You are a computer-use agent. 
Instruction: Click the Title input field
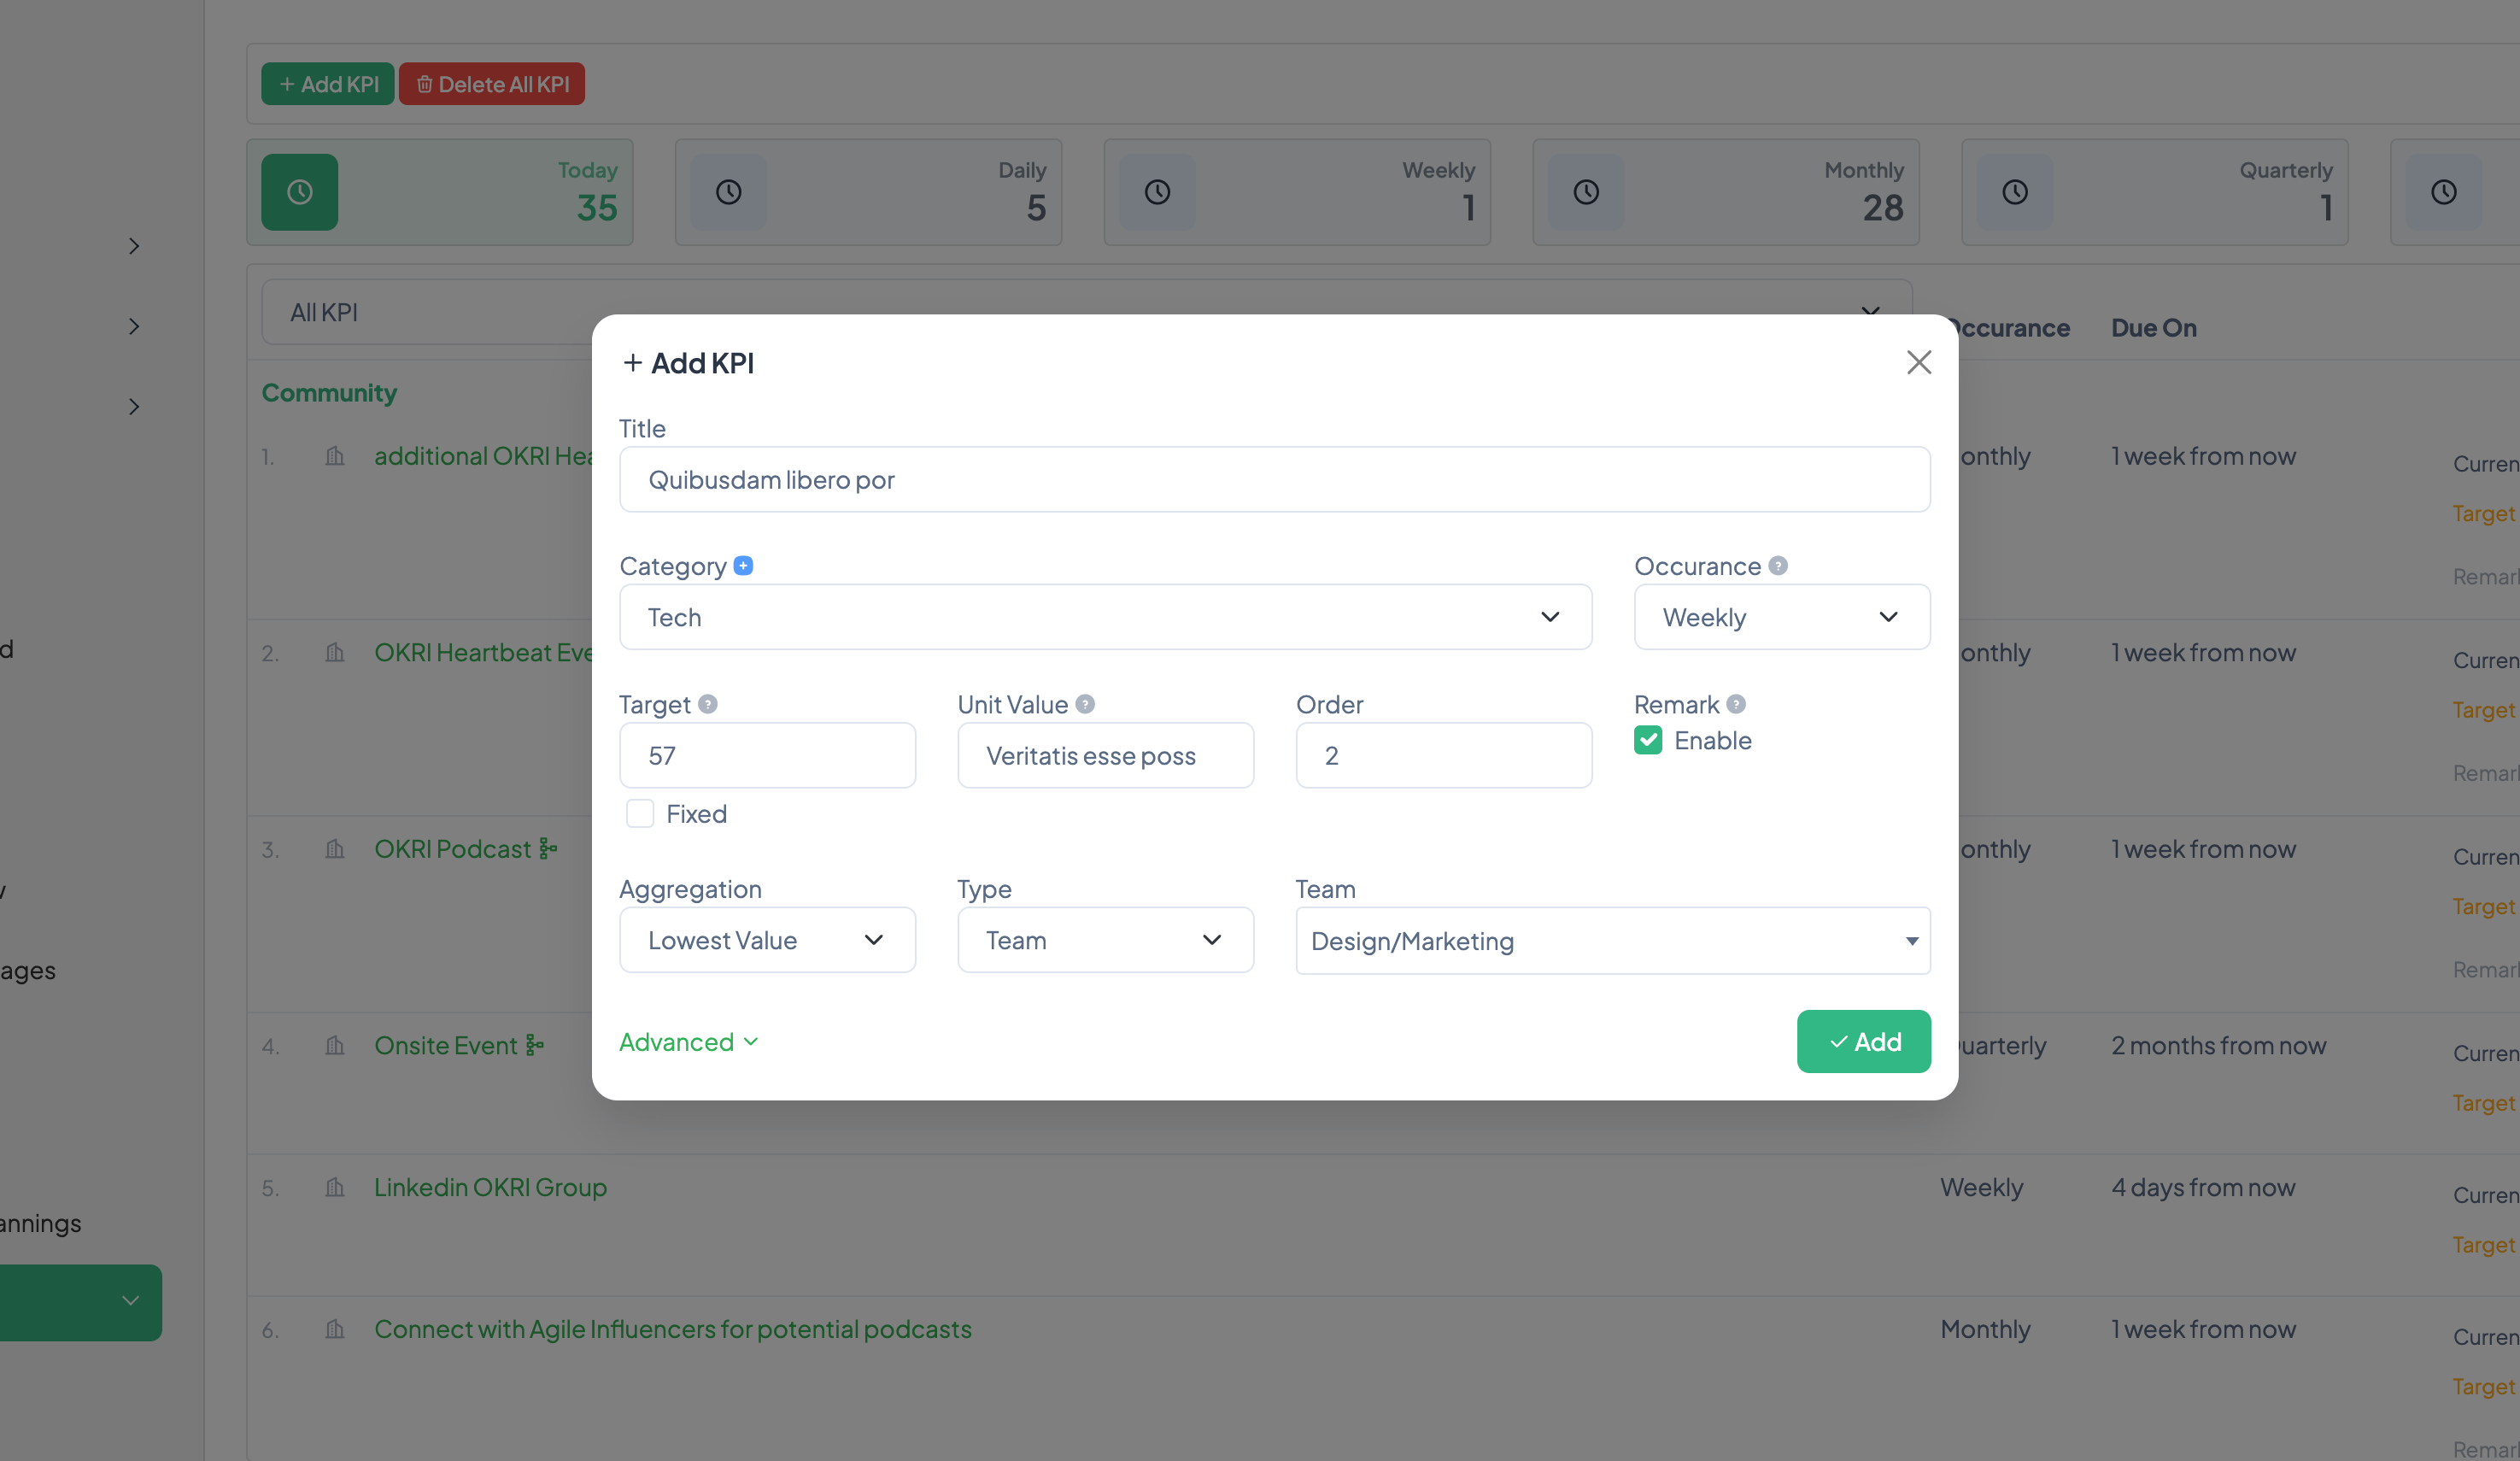(x=1274, y=480)
